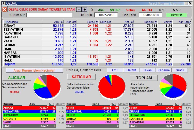
Task: Click red GEDIK row in sellers list
Action: click(x=92, y=108)
